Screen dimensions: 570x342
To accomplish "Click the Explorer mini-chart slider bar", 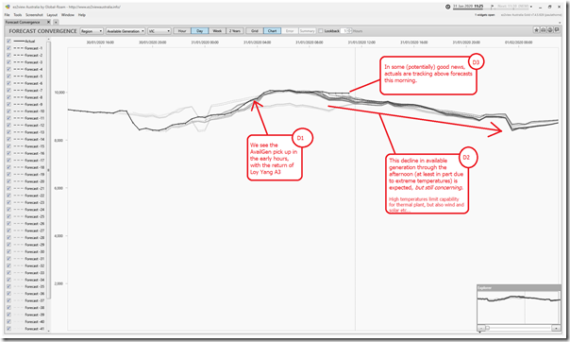I will point(518,328).
